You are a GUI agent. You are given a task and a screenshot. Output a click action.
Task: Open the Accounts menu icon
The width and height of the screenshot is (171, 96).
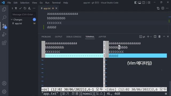(x=4, y=83)
